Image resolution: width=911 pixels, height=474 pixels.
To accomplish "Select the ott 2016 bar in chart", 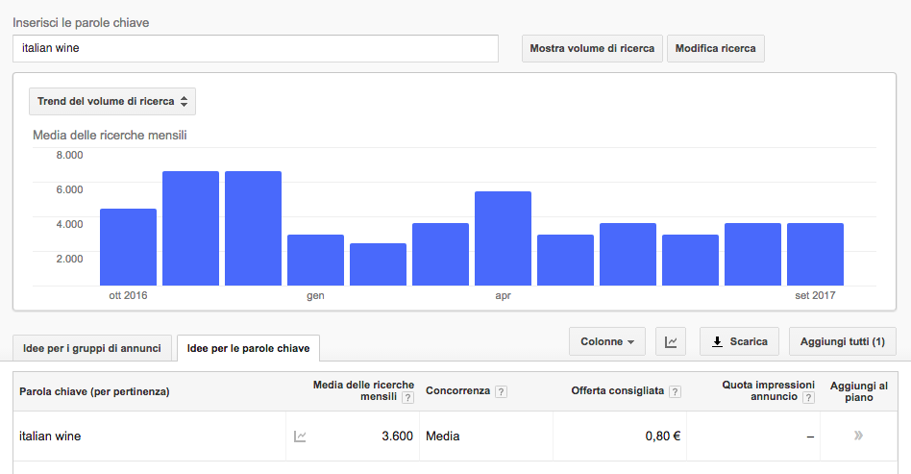I will click(x=128, y=247).
